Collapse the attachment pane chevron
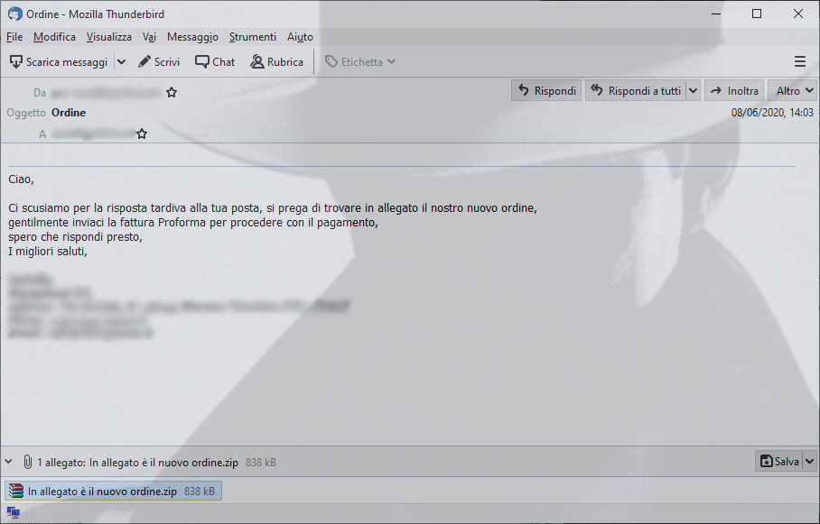The width and height of the screenshot is (820, 524). click(8, 462)
